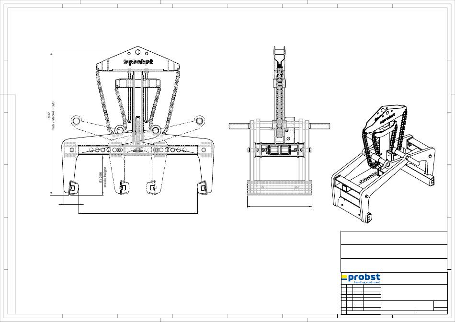Screen dimensions: 455x322
Task: Click the right outer lever arm ring
Action: point(198,121)
